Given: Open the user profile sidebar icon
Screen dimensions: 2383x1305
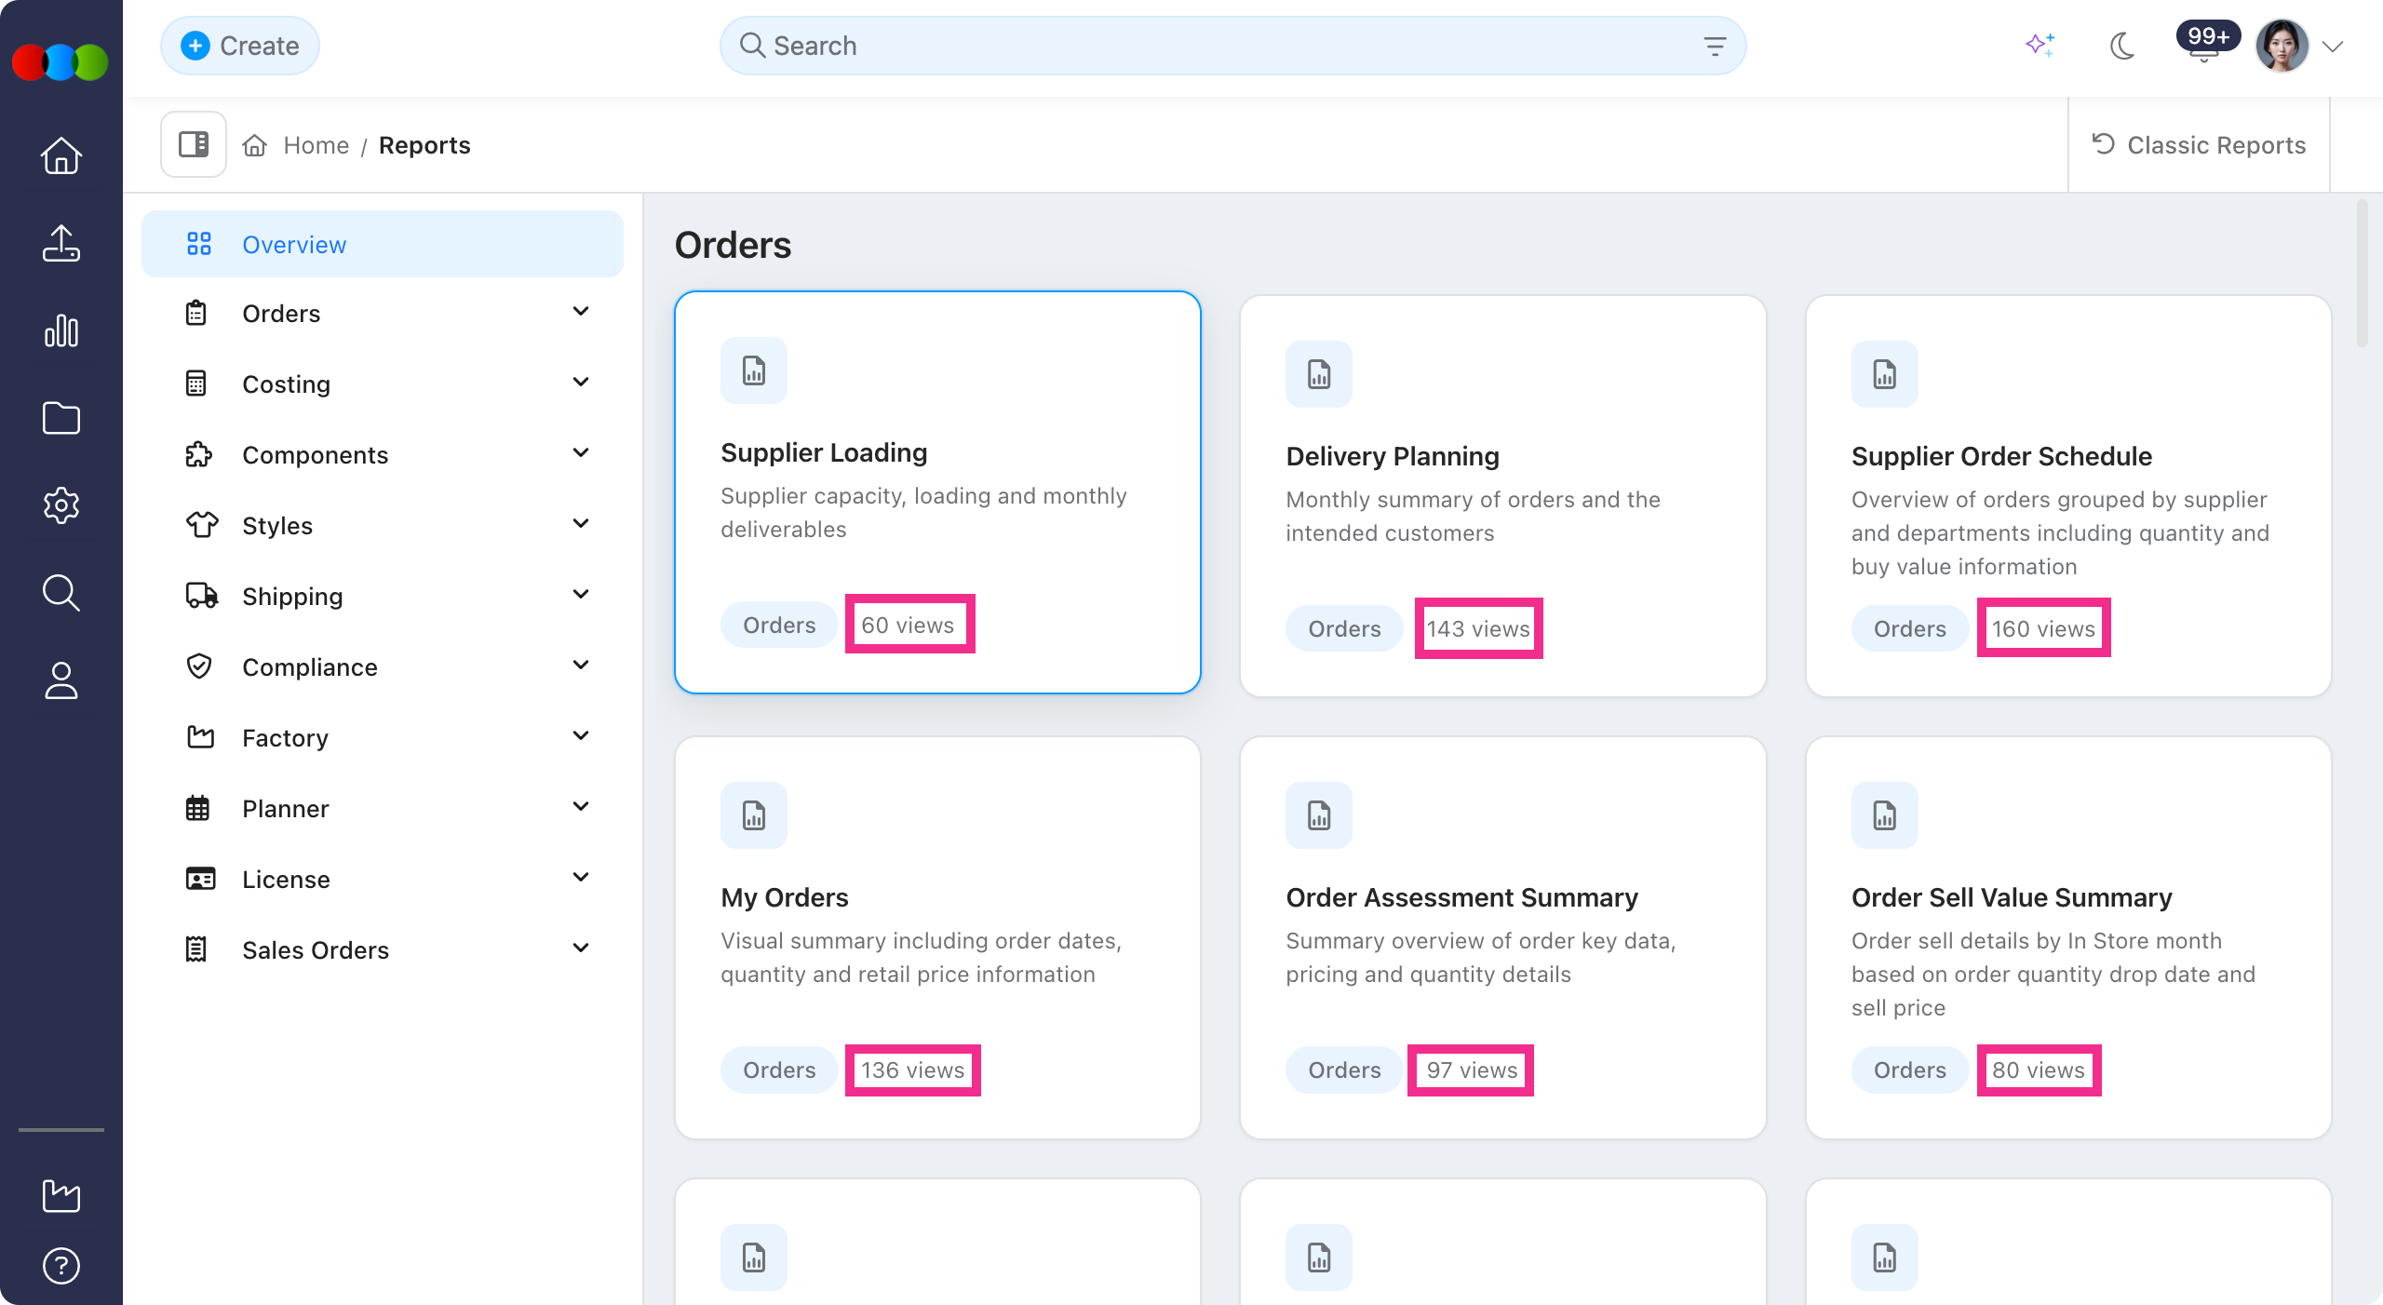Looking at the screenshot, I should coord(61,680).
